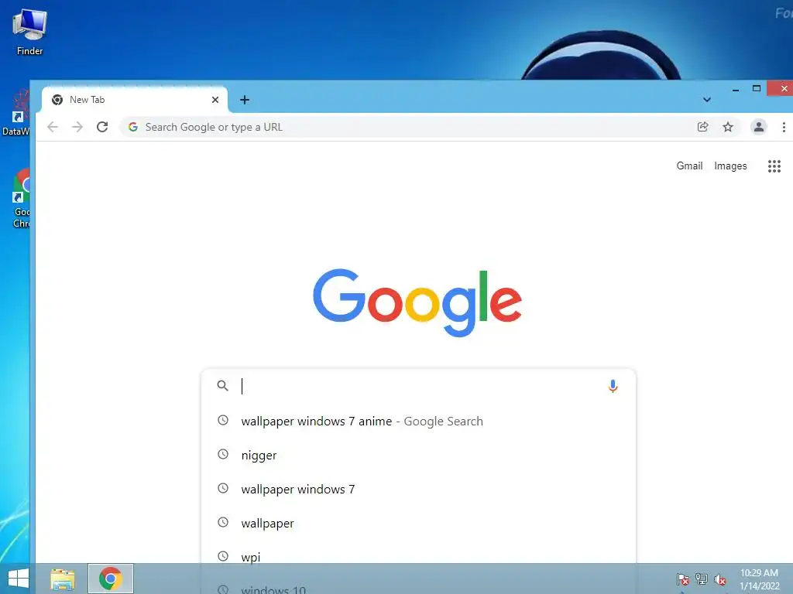Click the browser back arrow
793x594 pixels.
click(53, 127)
